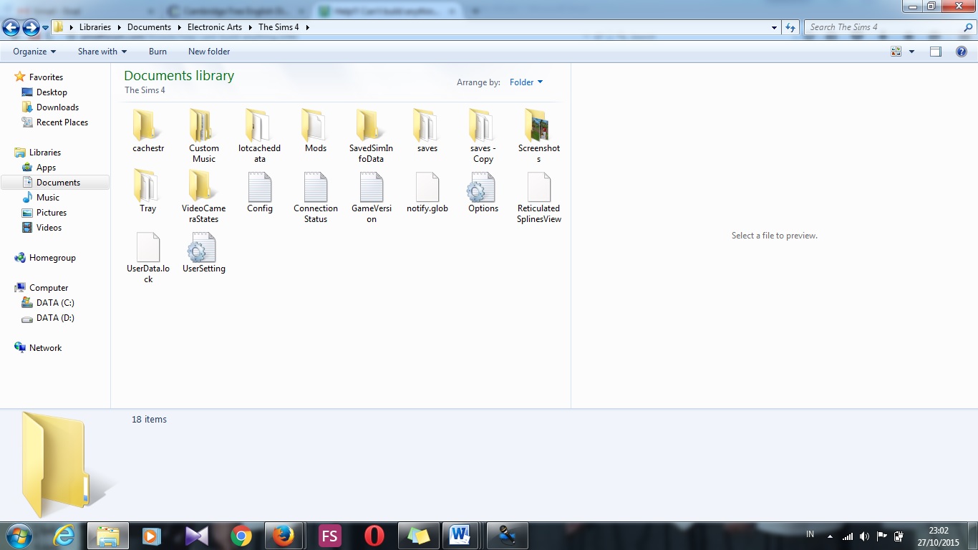Select Homegroup in navigation pane
This screenshot has height=550, width=978.
point(52,258)
